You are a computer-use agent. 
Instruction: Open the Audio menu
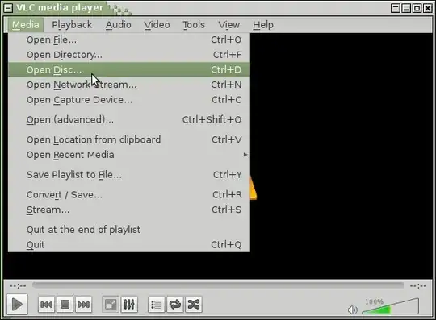click(x=118, y=25)
